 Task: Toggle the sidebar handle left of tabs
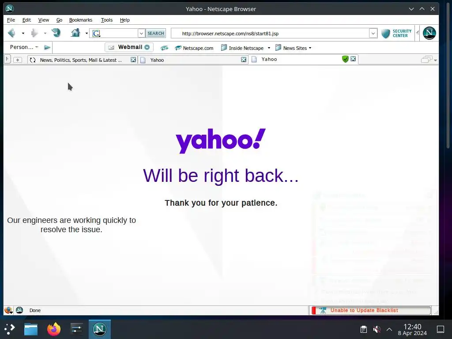7,59
